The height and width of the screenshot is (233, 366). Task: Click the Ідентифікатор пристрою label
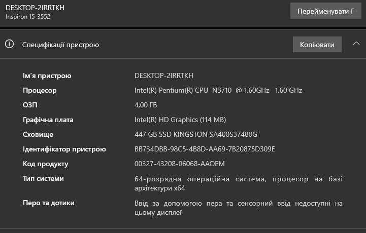click(64, 149)
